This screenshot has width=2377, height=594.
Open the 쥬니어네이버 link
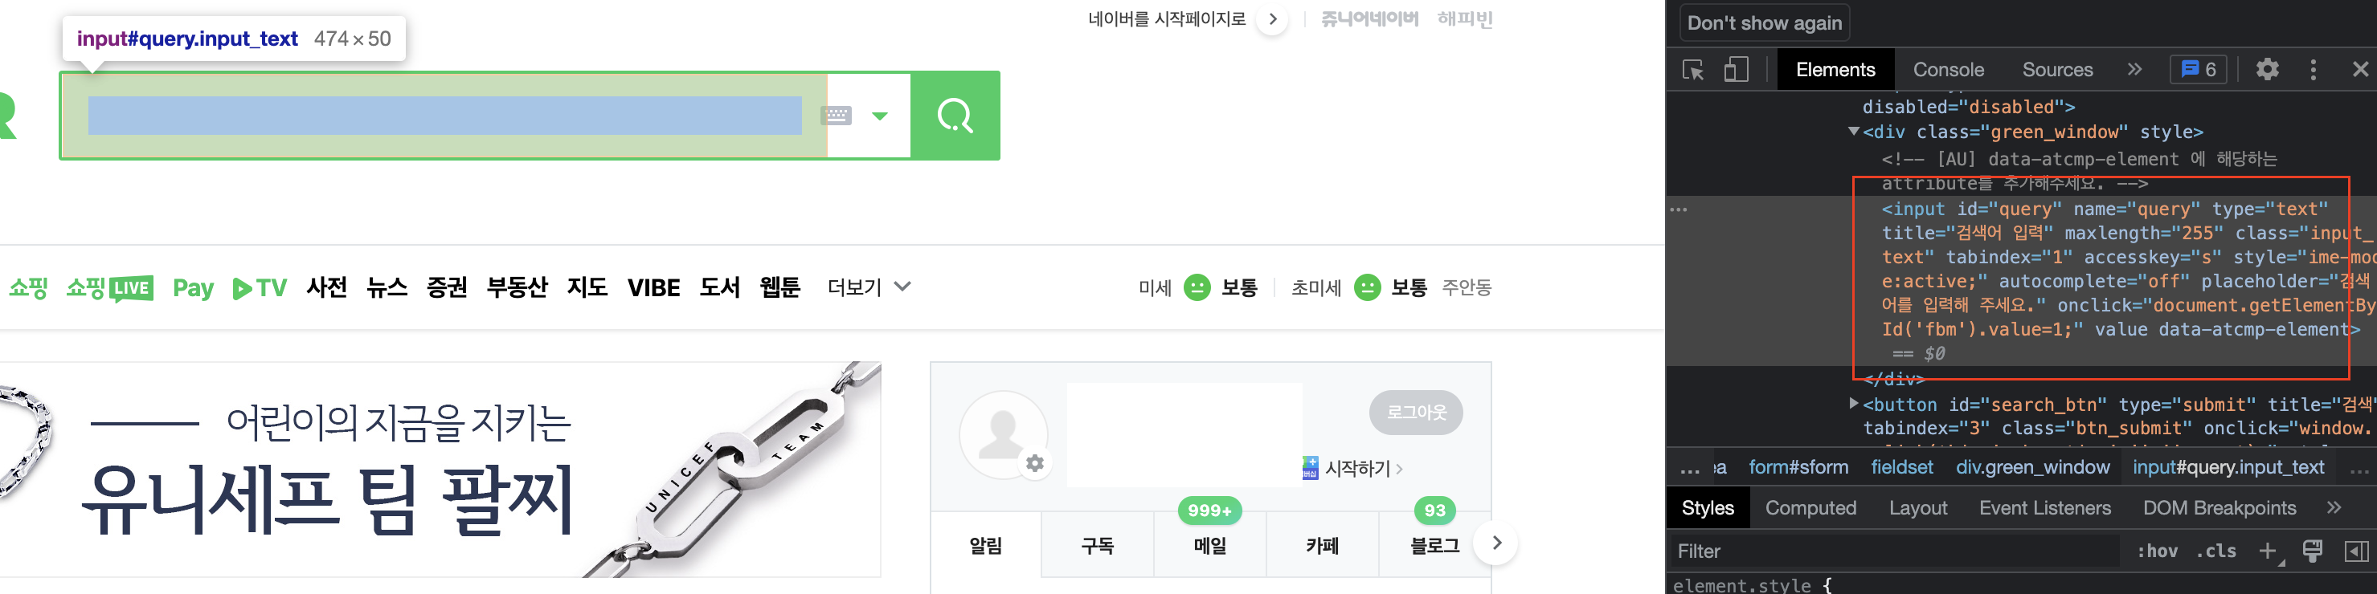(1369, 18)
